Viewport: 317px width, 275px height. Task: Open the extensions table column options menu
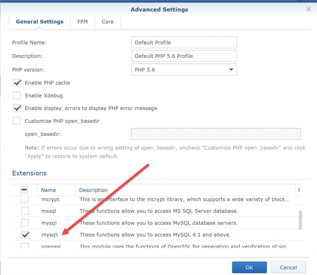(299, 190)
